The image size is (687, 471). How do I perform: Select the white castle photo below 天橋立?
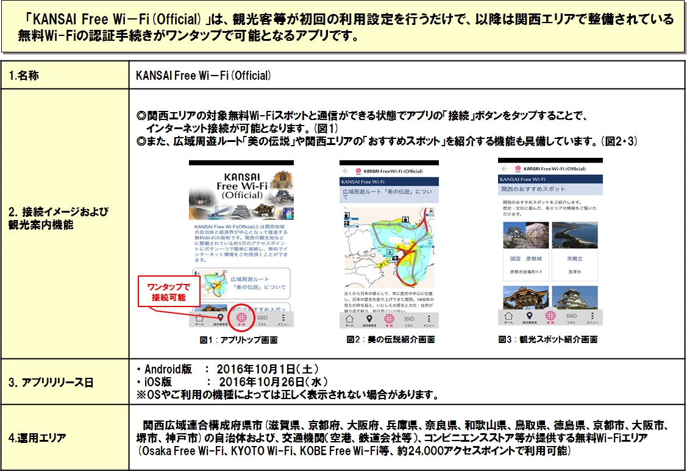(574, 297)
